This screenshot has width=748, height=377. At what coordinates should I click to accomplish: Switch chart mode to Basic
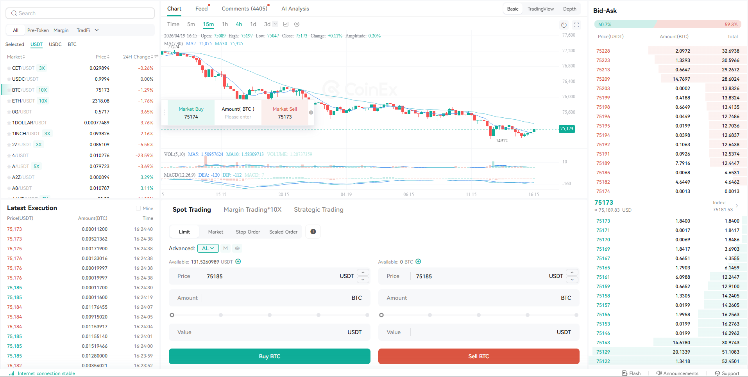pos(513,9)
